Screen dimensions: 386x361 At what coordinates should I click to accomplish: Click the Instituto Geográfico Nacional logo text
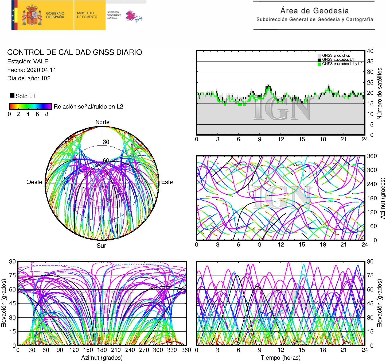pyautogui.click(x=114, y=15)
